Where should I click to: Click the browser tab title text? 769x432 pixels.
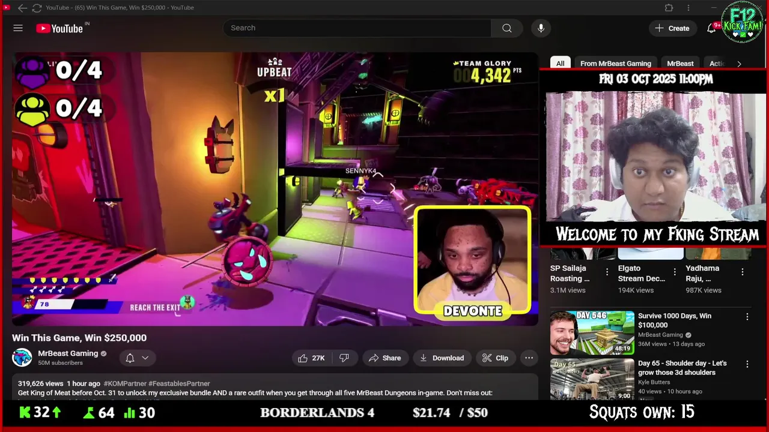(x=120, y=8)
